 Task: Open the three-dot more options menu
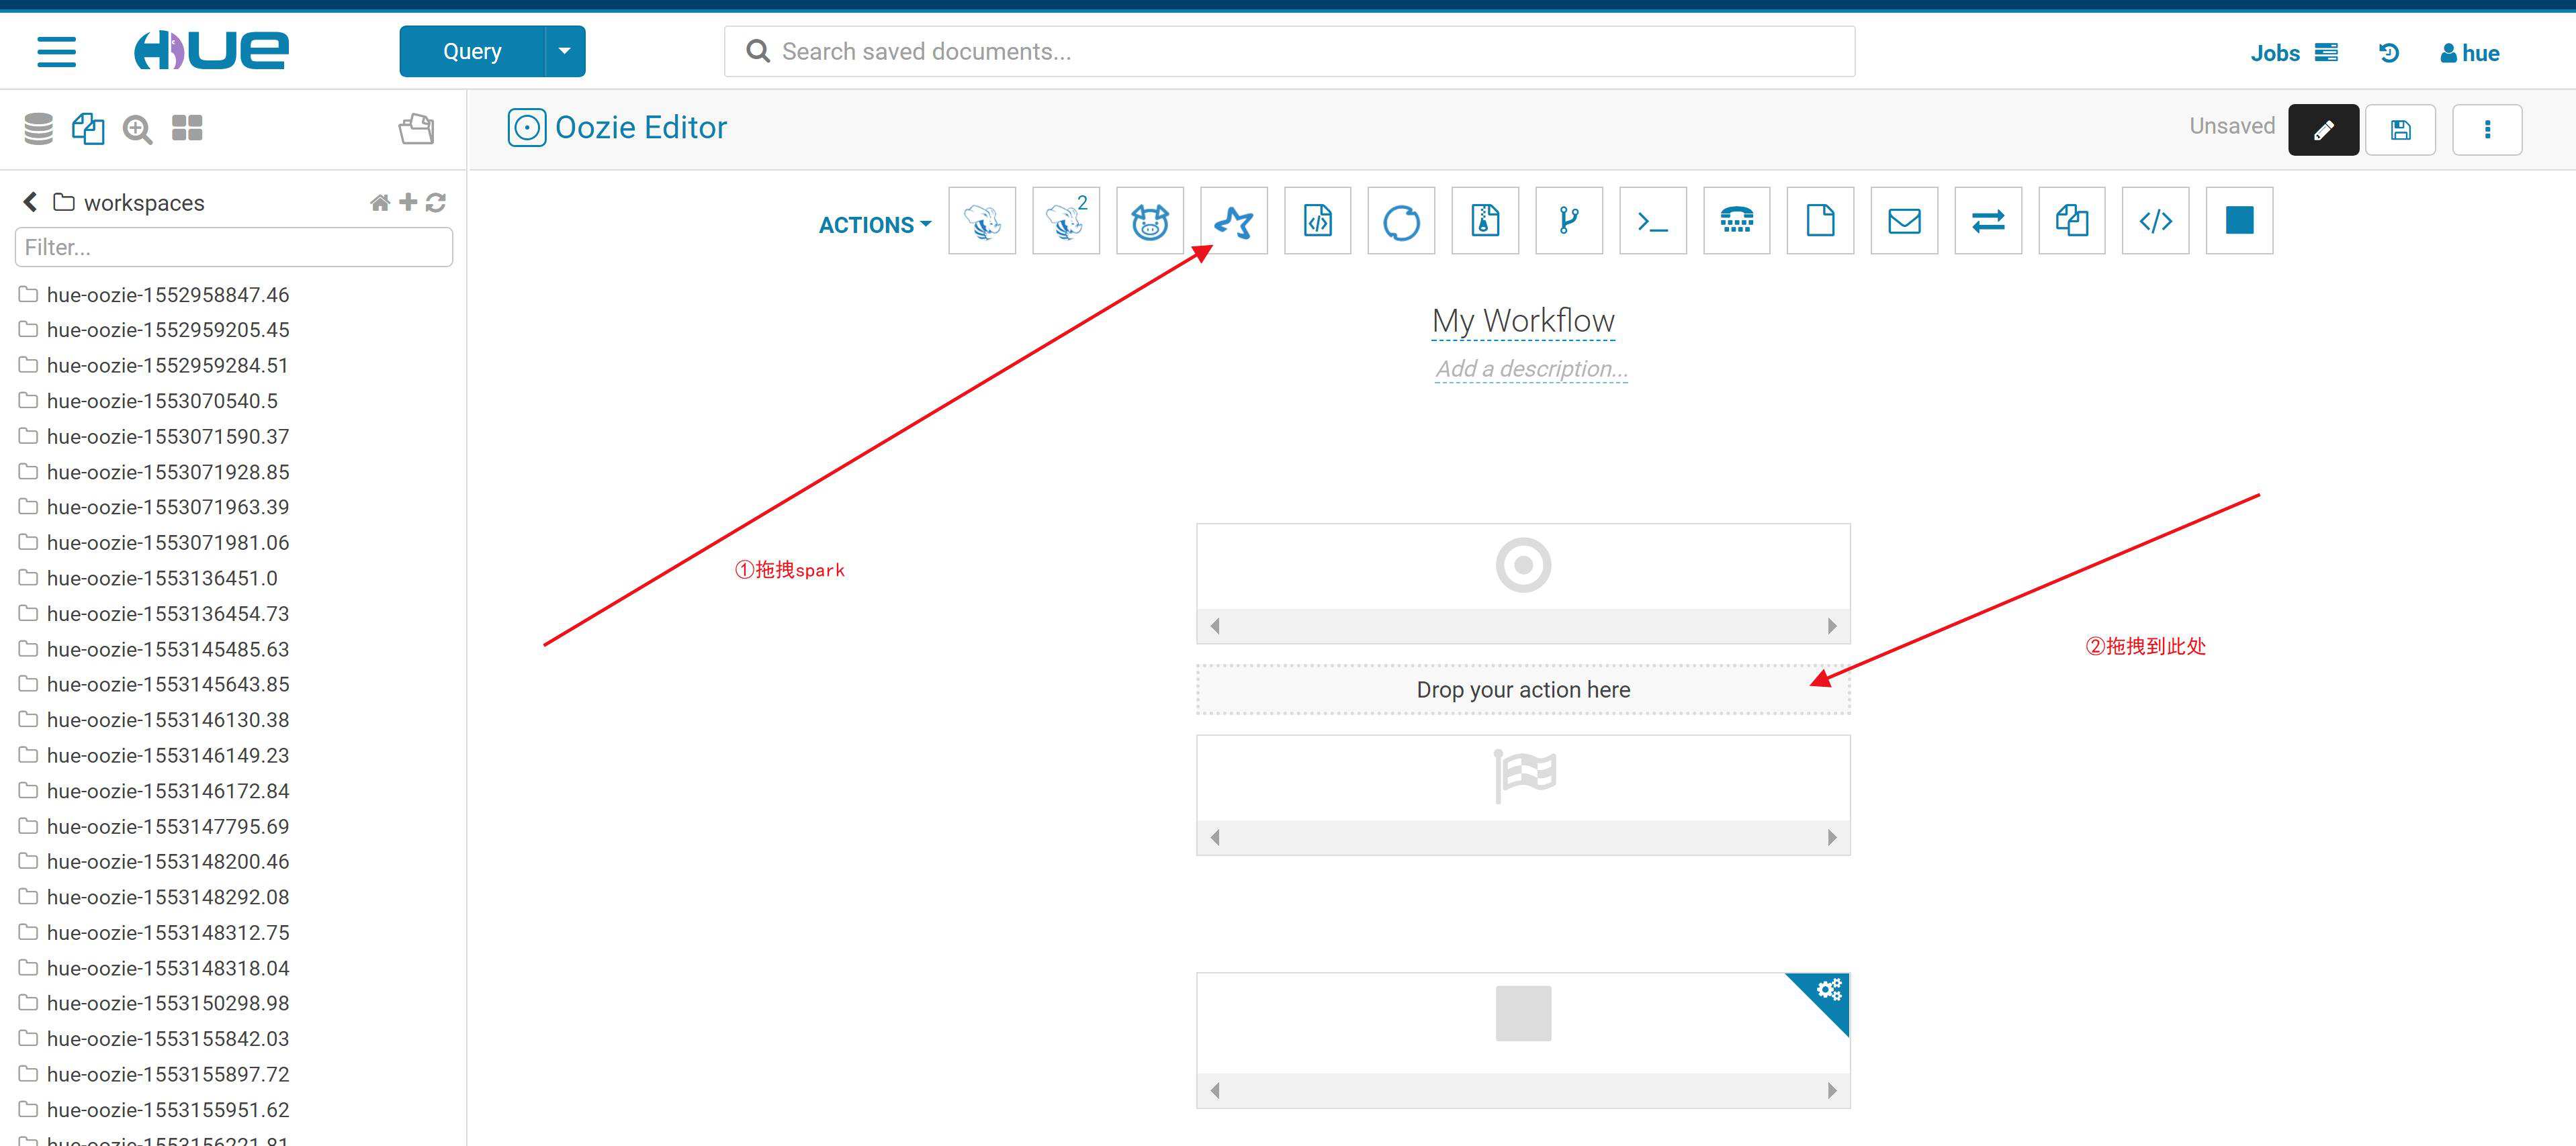[2487, 130]
